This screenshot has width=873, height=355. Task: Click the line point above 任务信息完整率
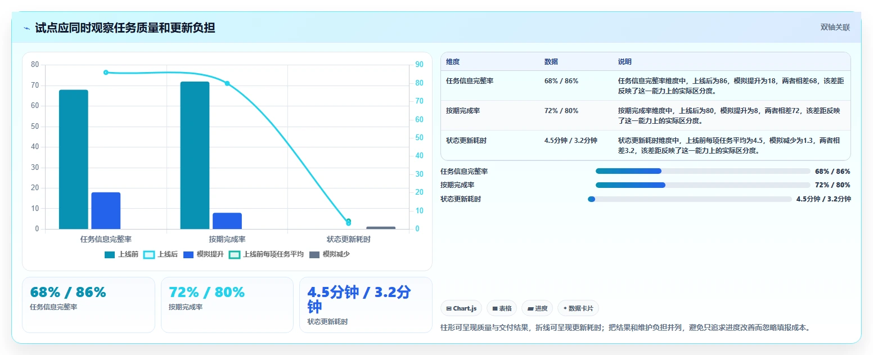106,73
